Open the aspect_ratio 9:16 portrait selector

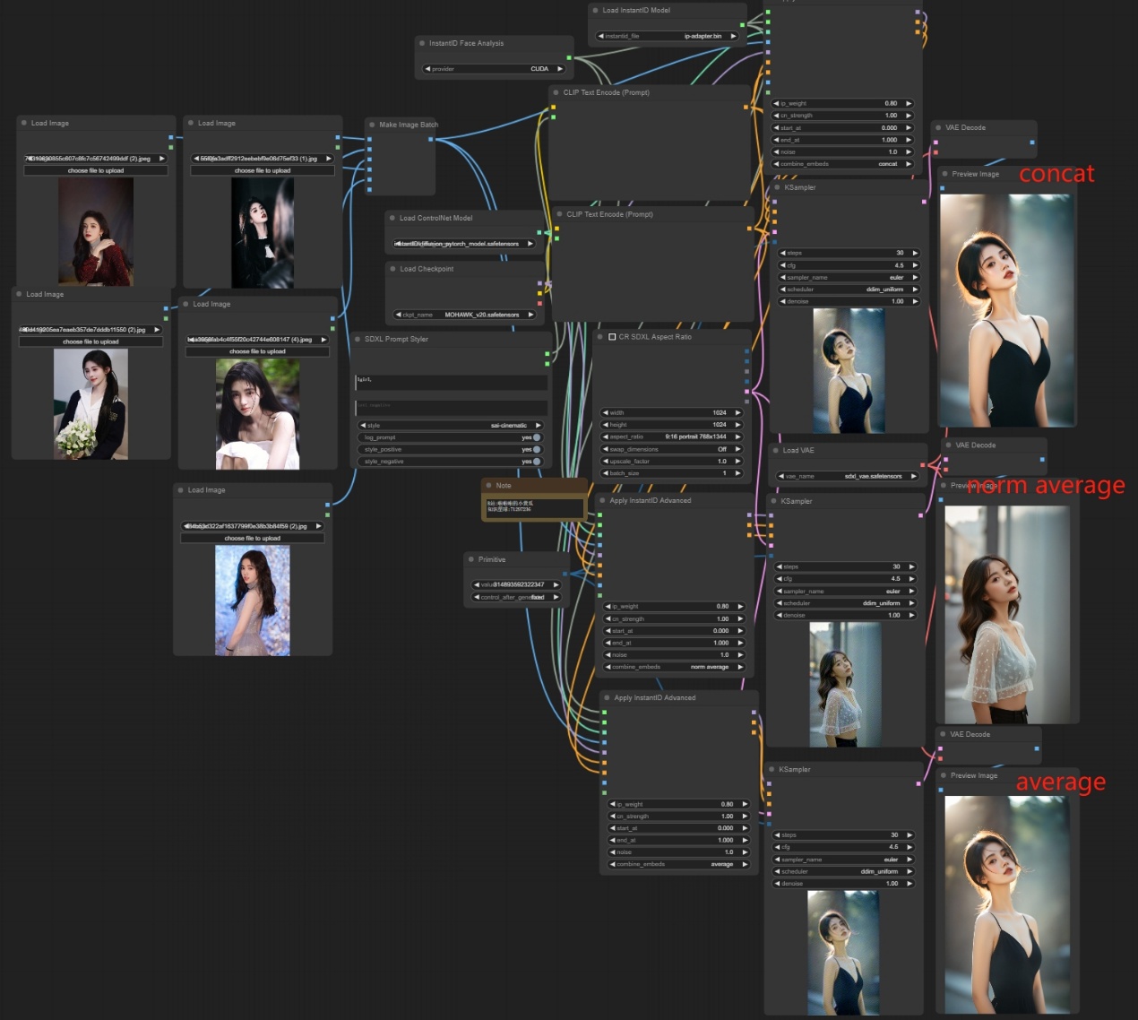point(672,437)
